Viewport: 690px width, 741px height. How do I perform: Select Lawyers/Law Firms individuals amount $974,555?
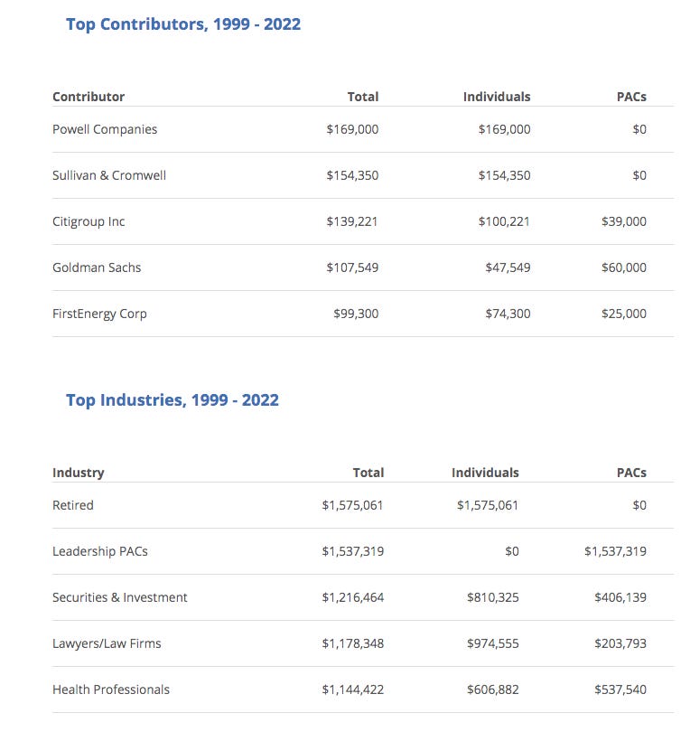493,643
